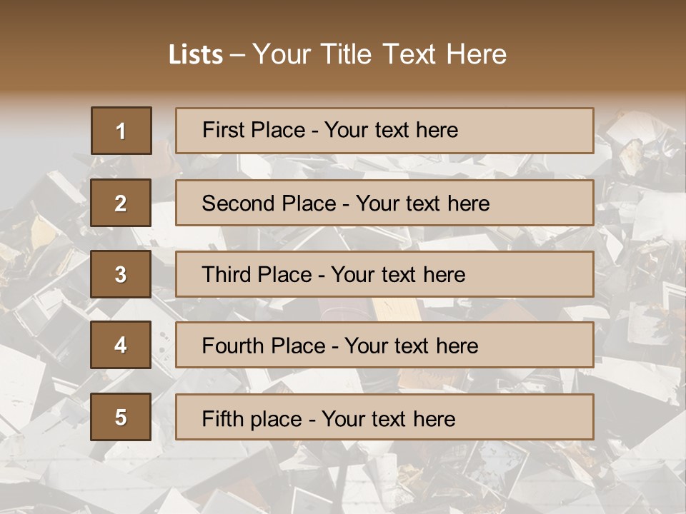Click the brown box labeled 3
Screen dimensions: 686x514
click(121, 274)
